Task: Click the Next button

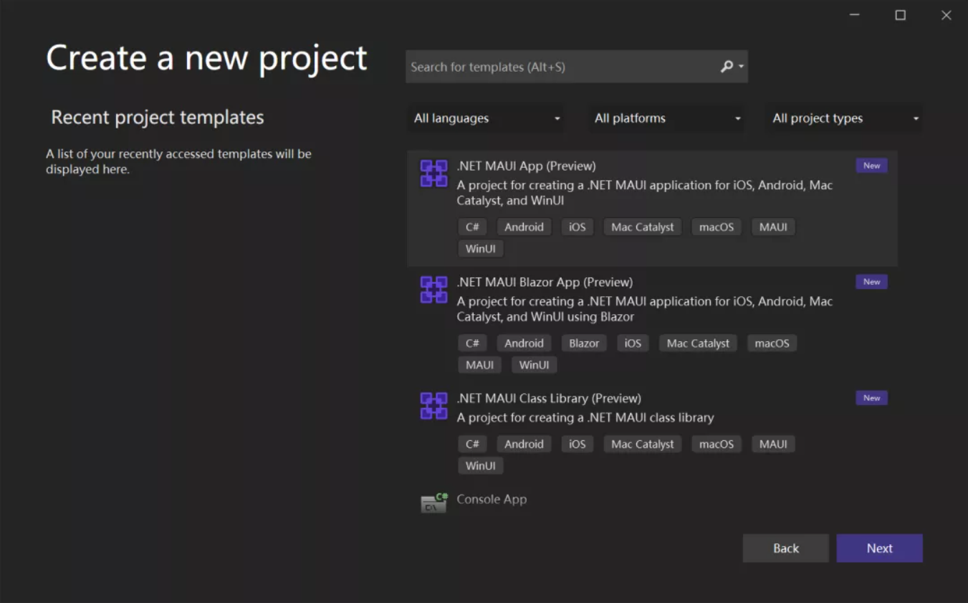Action: pos(879,549)
